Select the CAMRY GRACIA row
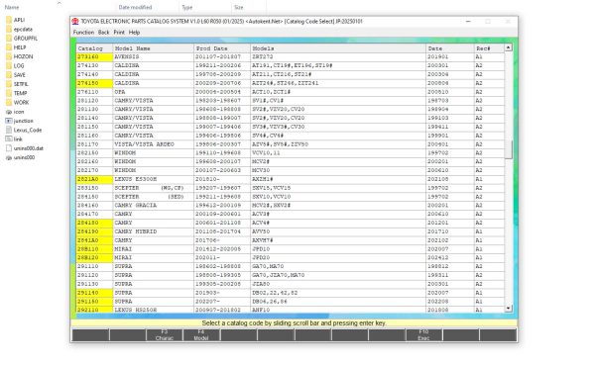This screenshot has width=595, height=365. [291, 205]
